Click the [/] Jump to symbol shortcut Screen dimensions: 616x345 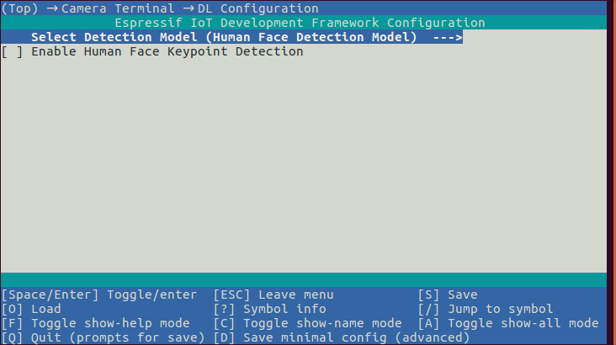click(486, 309)
